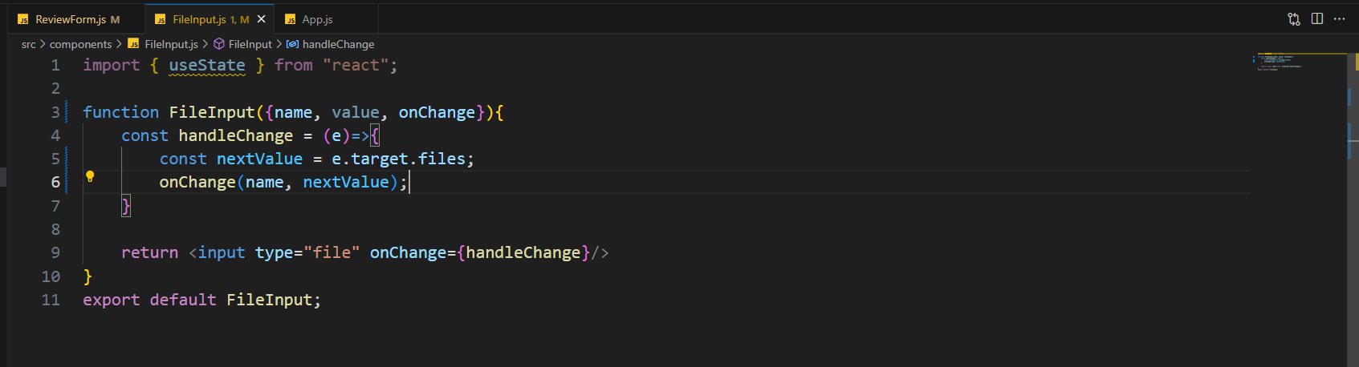Viewport: 1359px width, 367px height.
Task: Click the JS icon on App.js tab
Action: (290, 19)
